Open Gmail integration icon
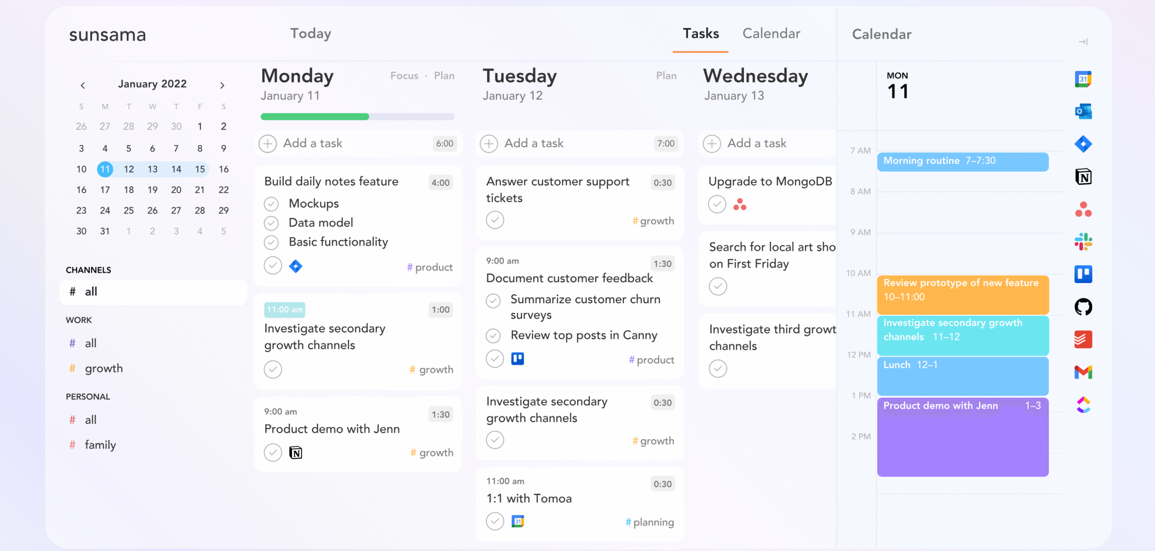The height and width of the screenshot is (551, 1155). point(1083,372)
